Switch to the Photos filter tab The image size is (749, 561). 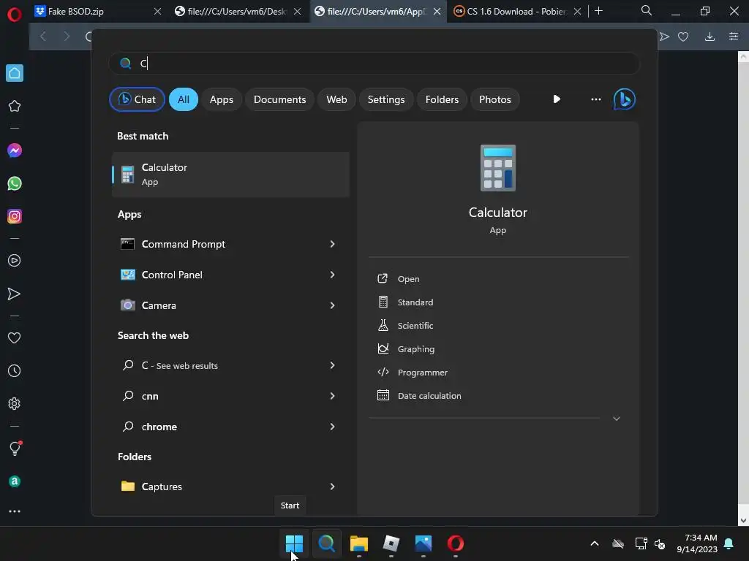coord(495,99)
